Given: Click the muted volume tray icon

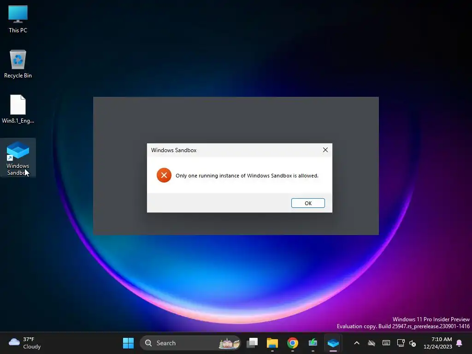Looking at the screenshot, I should tap(413, 343).
